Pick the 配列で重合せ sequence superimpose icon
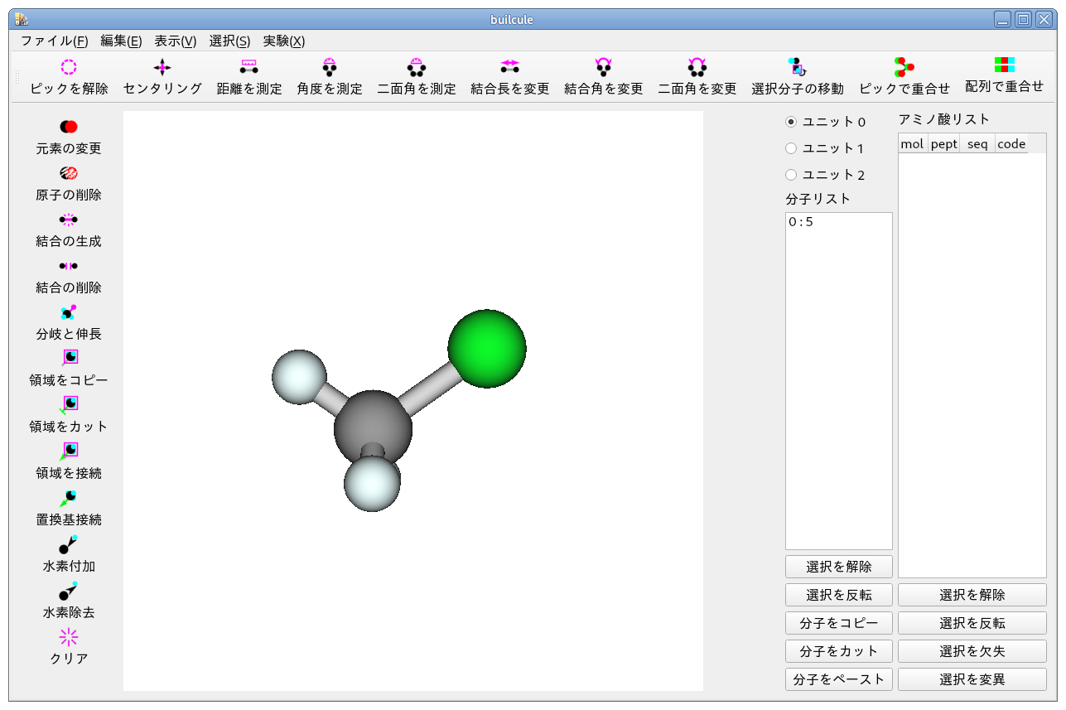 tap(1004, 66)
